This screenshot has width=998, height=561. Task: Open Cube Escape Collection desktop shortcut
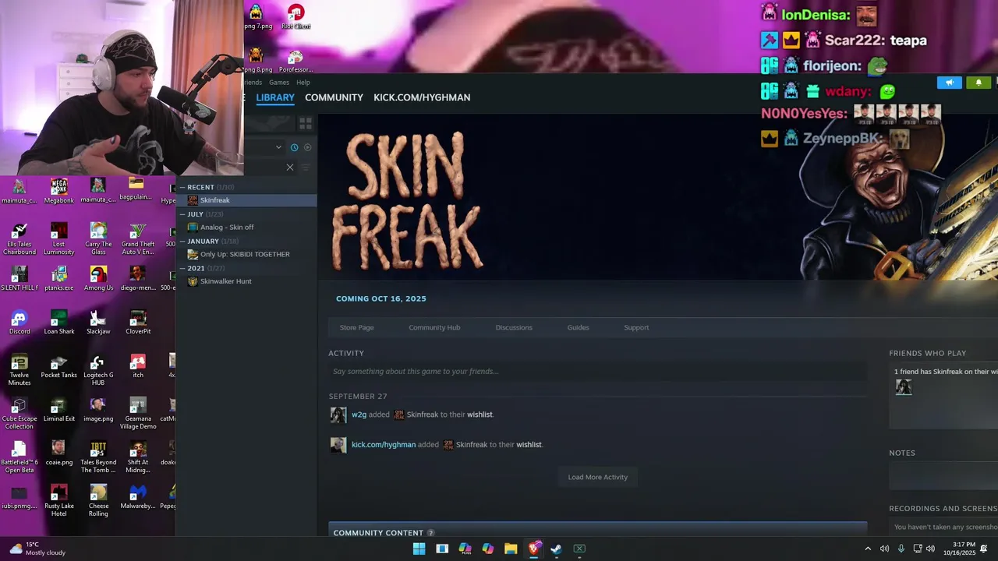pyautogui.click(x=19, y=414)
